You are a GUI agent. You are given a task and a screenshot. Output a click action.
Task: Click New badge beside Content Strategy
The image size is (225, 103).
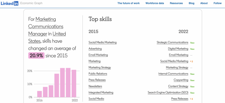(x=192, y=86)
